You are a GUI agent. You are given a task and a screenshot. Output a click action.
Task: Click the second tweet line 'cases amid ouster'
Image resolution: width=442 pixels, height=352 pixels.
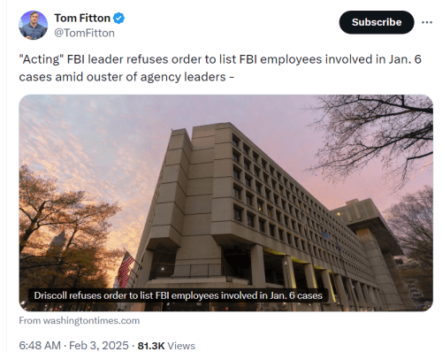coord(126,77)
